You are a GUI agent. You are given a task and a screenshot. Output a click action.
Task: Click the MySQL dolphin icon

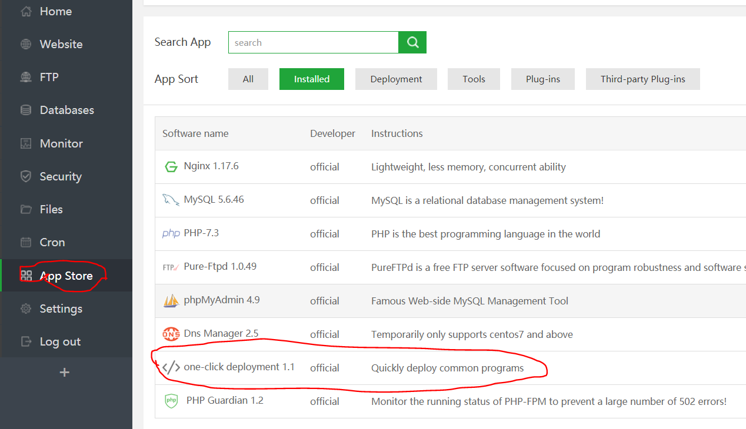click(x=171, y=200)
